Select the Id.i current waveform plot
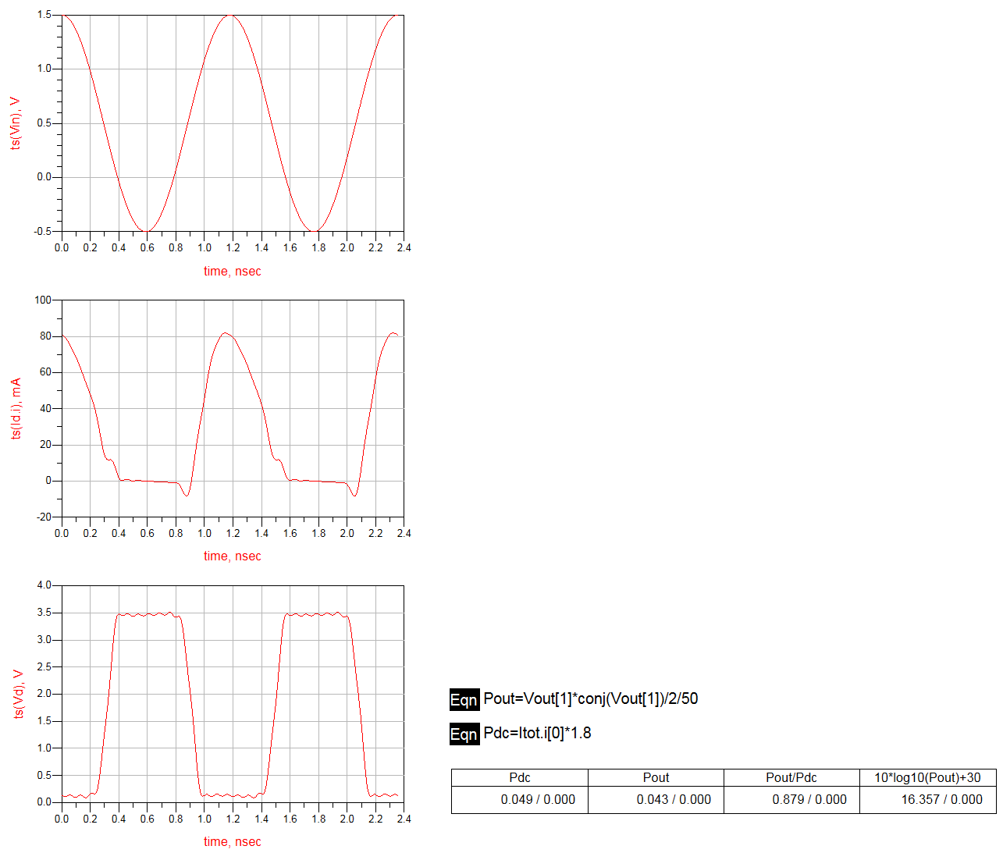 [x=233, y=408]
